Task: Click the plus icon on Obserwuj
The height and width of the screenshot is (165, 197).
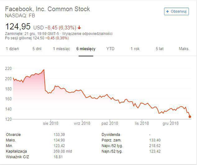Action: point(168,11)
